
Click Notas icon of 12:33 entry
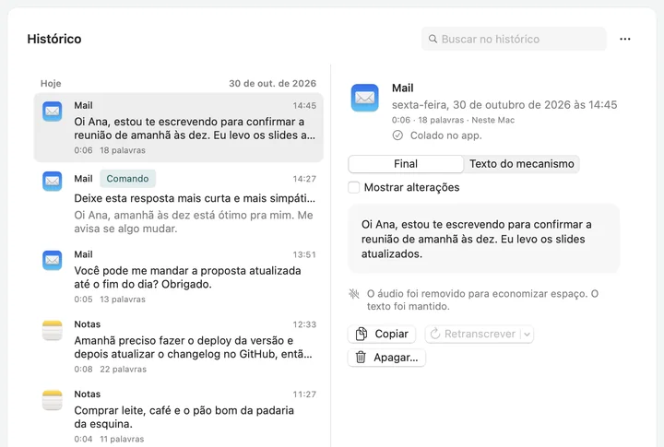click(52, 330)
